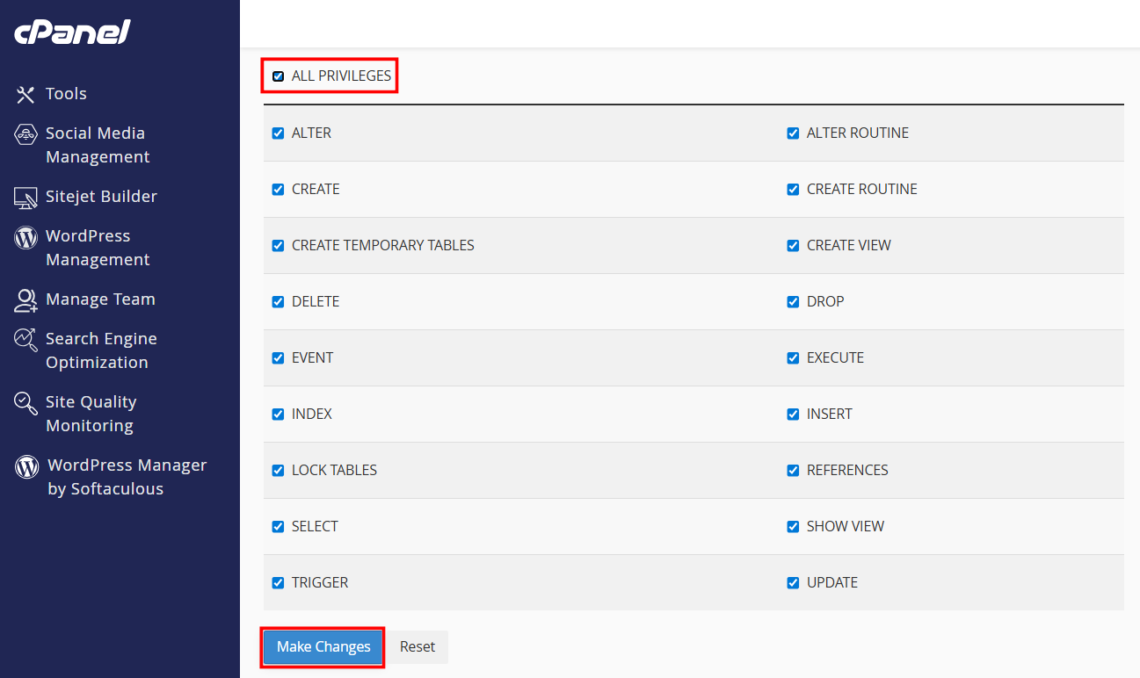This screenshot has width=1140, height=678.
Task: Uncheck the ALL PRIVILEGES checkbox
Action: tap(279, 76)
